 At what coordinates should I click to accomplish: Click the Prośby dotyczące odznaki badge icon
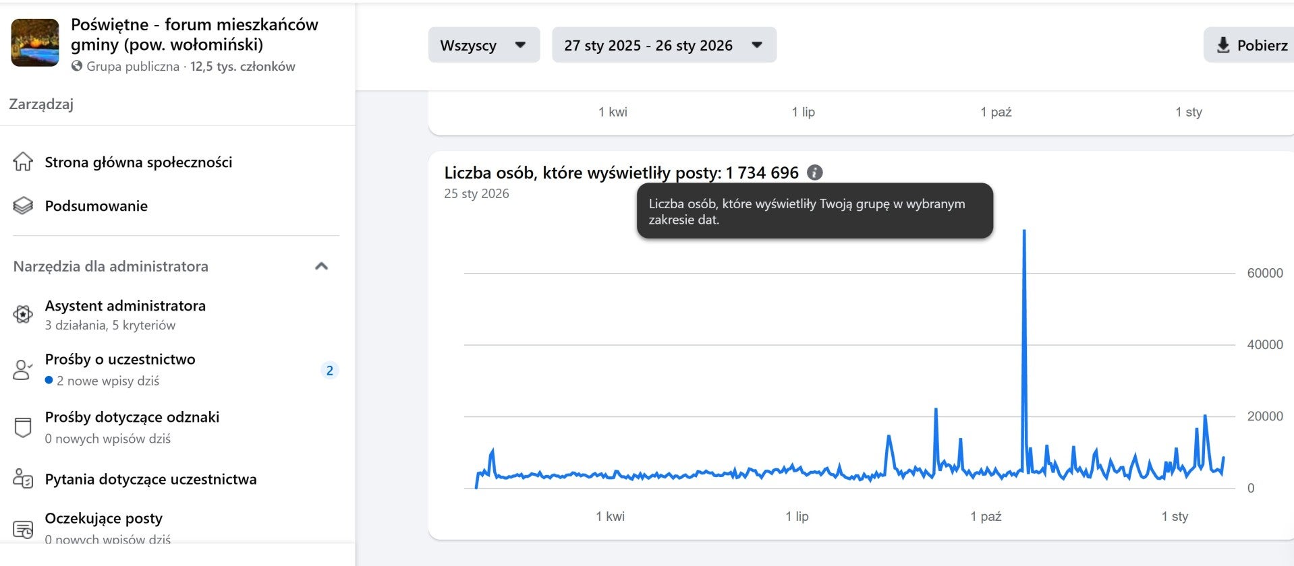point(23,427)
